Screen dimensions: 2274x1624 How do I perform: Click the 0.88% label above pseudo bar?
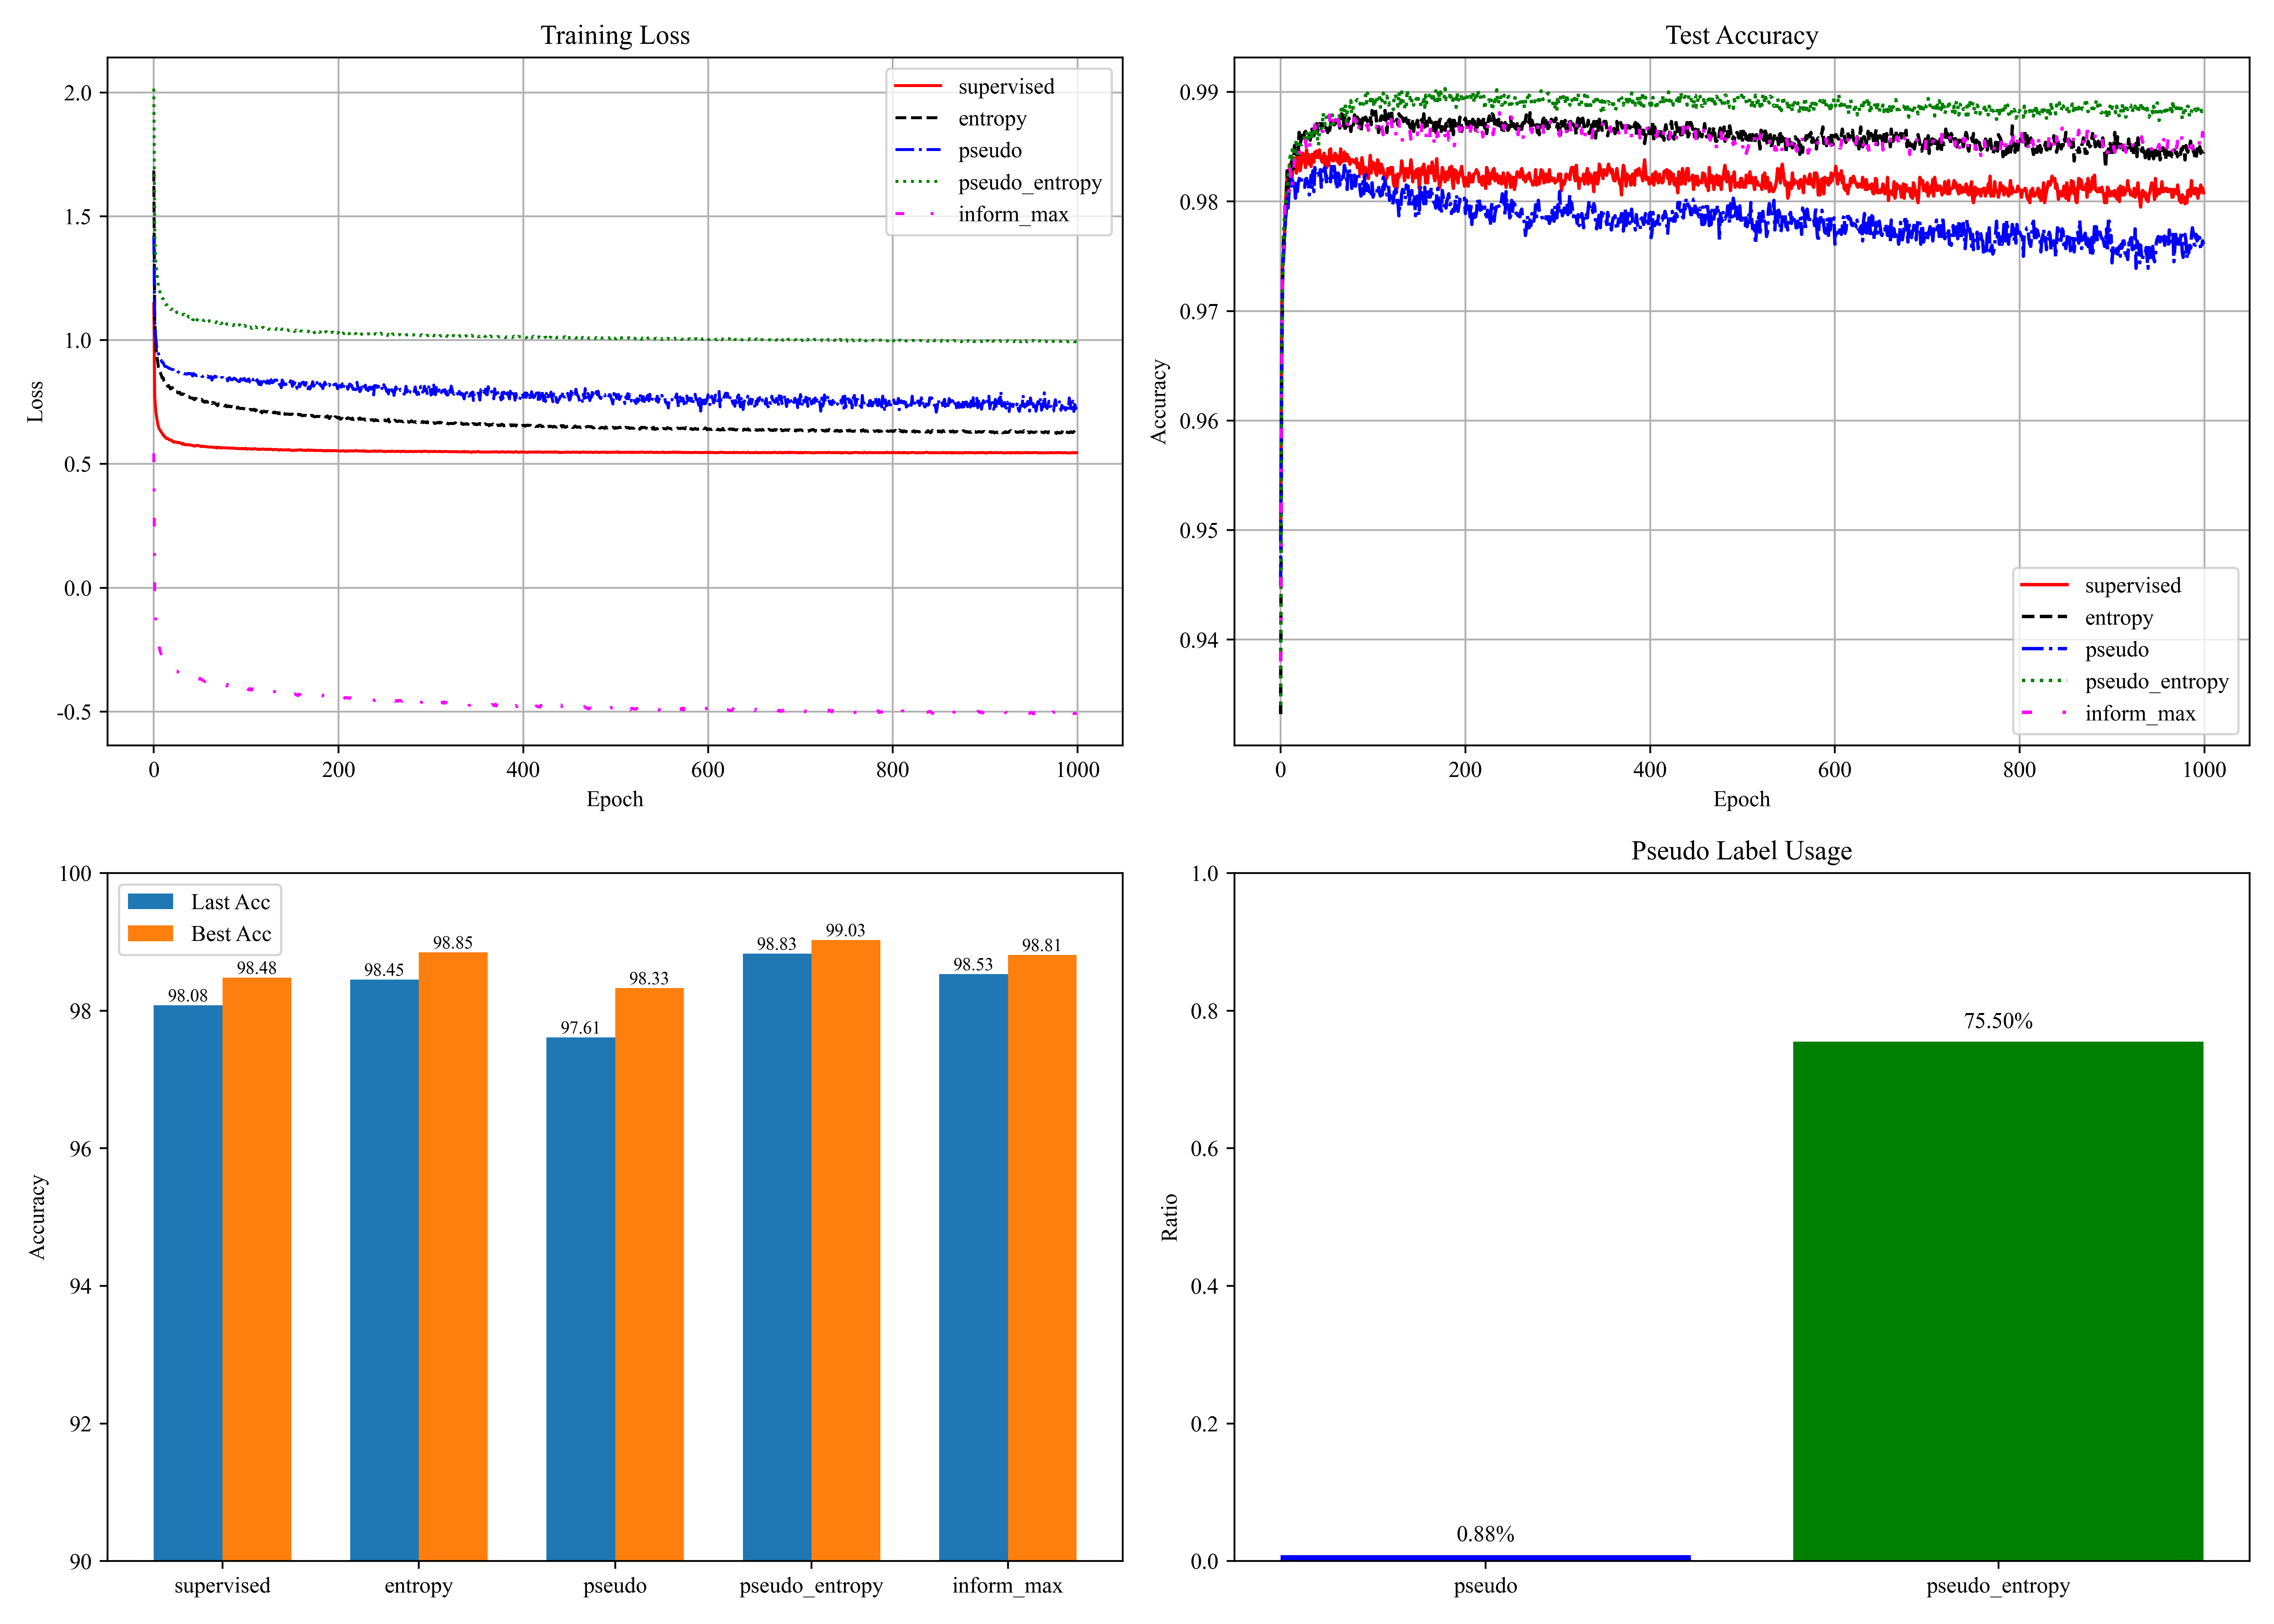(x=1485, y=1534)
